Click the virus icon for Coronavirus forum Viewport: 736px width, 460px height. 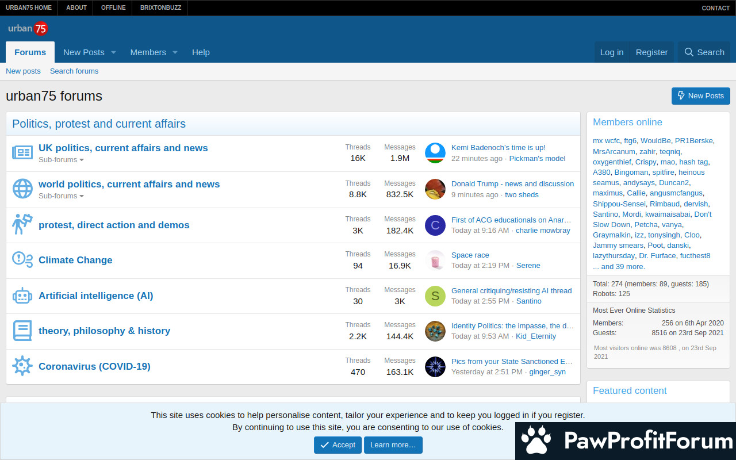click(22, 366)
